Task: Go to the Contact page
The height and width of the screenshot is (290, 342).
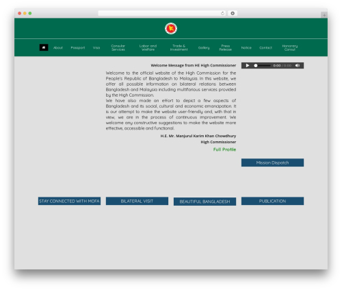Action: pyautogui.click(x=265, y=48)
